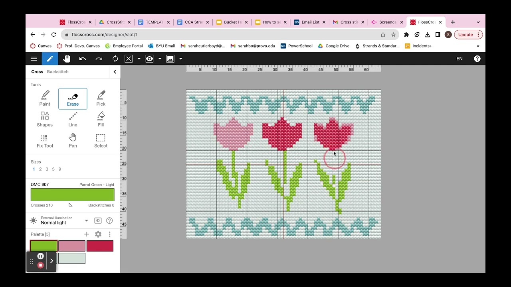Click the address bar flosscross.com URL
The width and height of the screenshot is (511, 287).
[x=105, y=35]
